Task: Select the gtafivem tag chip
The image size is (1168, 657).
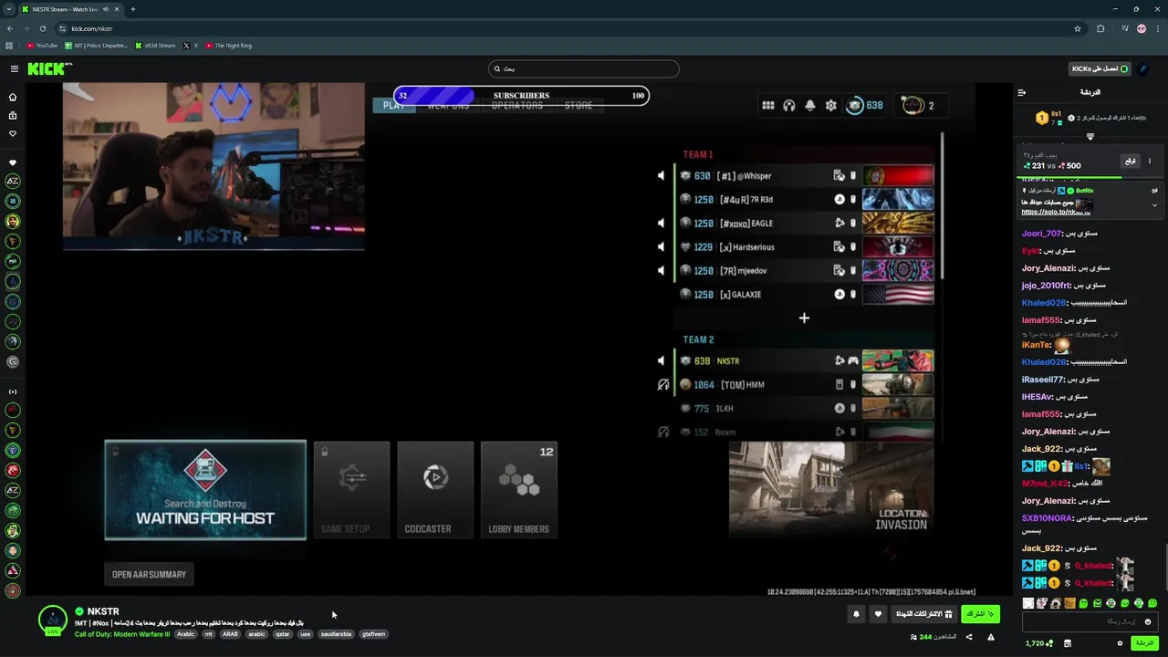Action: click(x=373, y=634)
